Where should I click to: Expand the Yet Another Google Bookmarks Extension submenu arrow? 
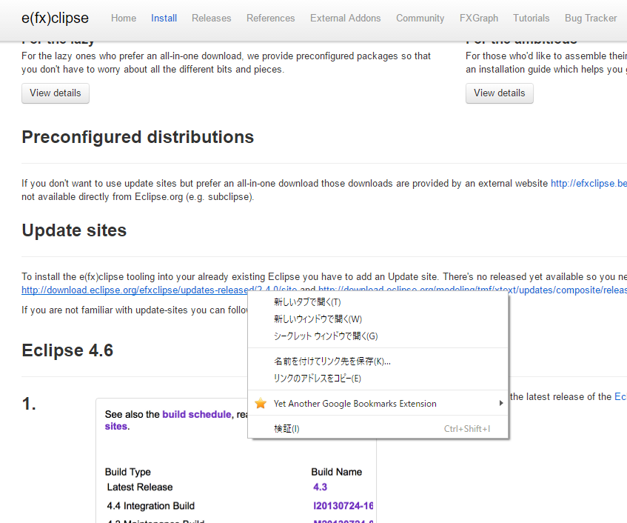tap(500, 404)
